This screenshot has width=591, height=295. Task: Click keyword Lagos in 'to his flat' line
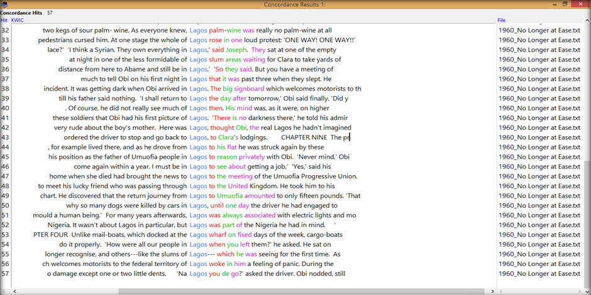coord(198,147)
